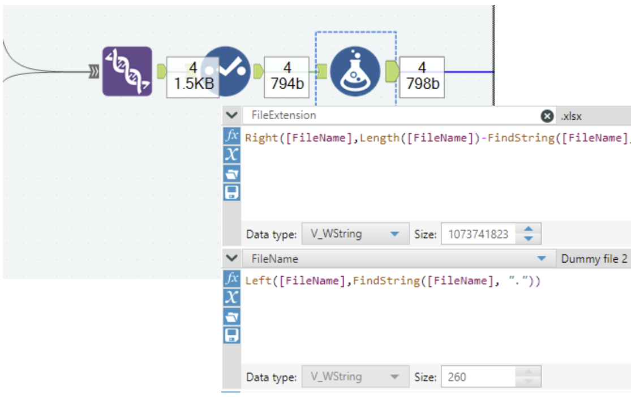Open X variables list for FileName expression
The image size is (631, 397).
(232, 298)
